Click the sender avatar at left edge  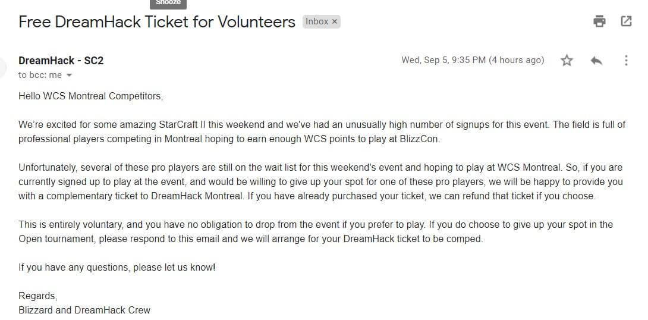pos(3,67)
